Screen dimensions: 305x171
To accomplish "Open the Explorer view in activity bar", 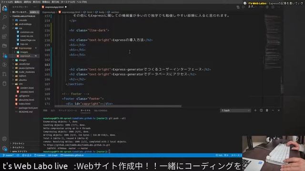I will (x=4, y=8).
